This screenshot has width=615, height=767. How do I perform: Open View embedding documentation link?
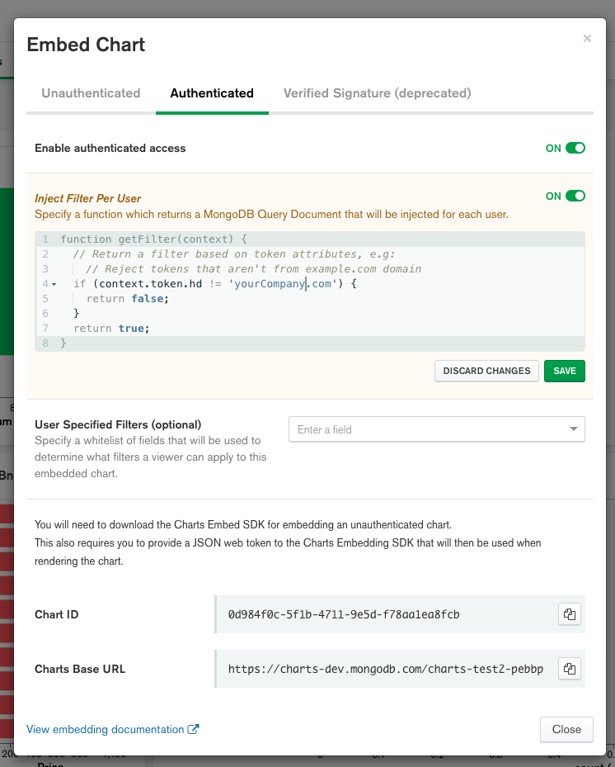[105, 729]
